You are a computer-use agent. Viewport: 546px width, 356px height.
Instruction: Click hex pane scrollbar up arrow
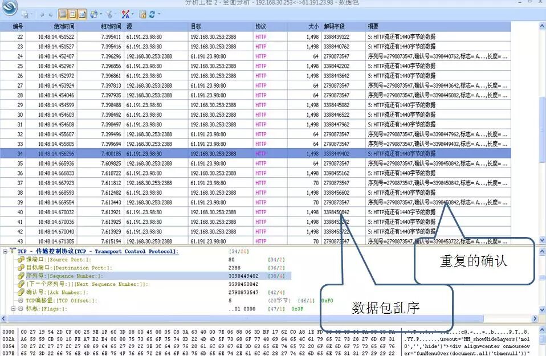click(542, 329)
